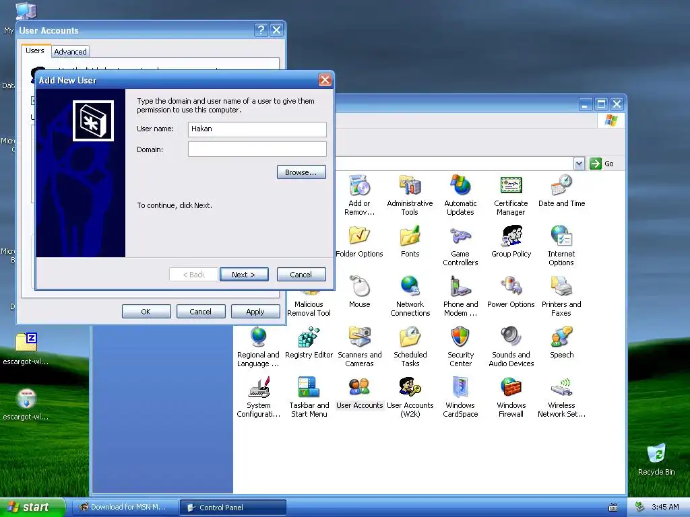Open Regional and Language Options icon

click(258, 347)
